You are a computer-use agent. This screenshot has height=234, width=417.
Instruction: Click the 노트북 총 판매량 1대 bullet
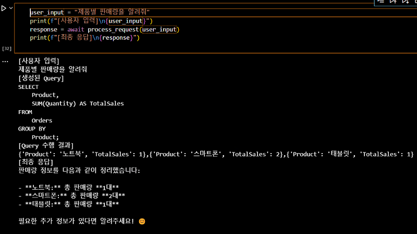[69, 187]
